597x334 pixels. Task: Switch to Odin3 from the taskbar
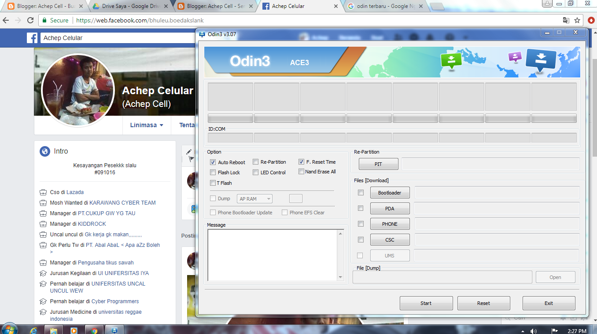click(x=114, y=330)
